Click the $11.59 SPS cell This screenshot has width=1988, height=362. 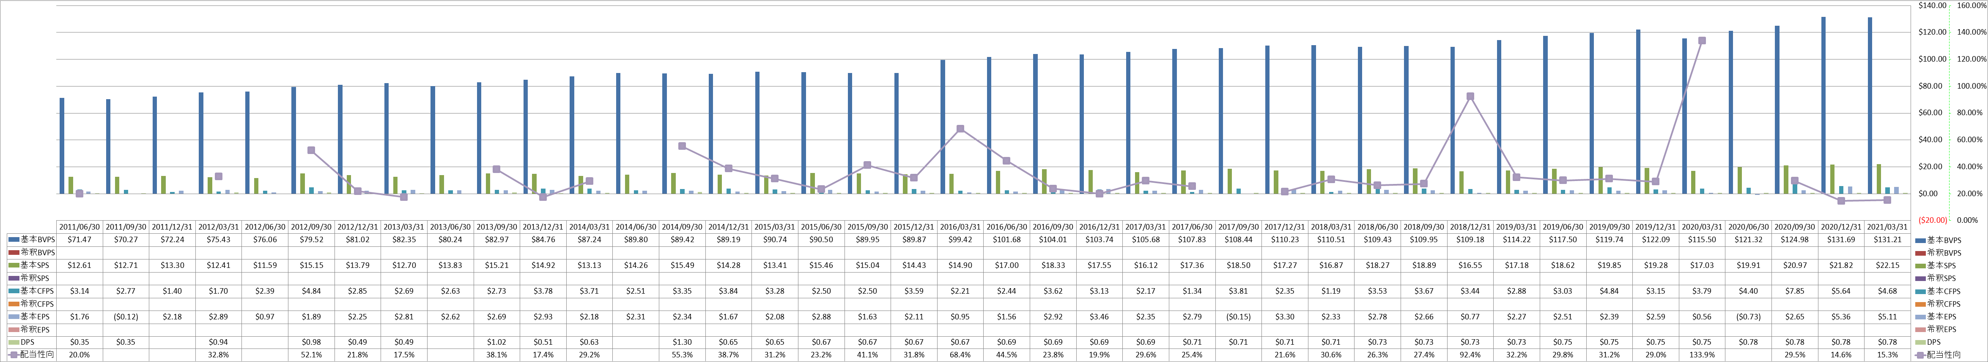(265, 265)
